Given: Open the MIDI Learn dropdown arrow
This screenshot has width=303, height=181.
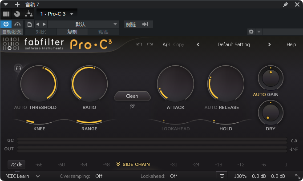Looking at the screenshot, I should [38, 176].
